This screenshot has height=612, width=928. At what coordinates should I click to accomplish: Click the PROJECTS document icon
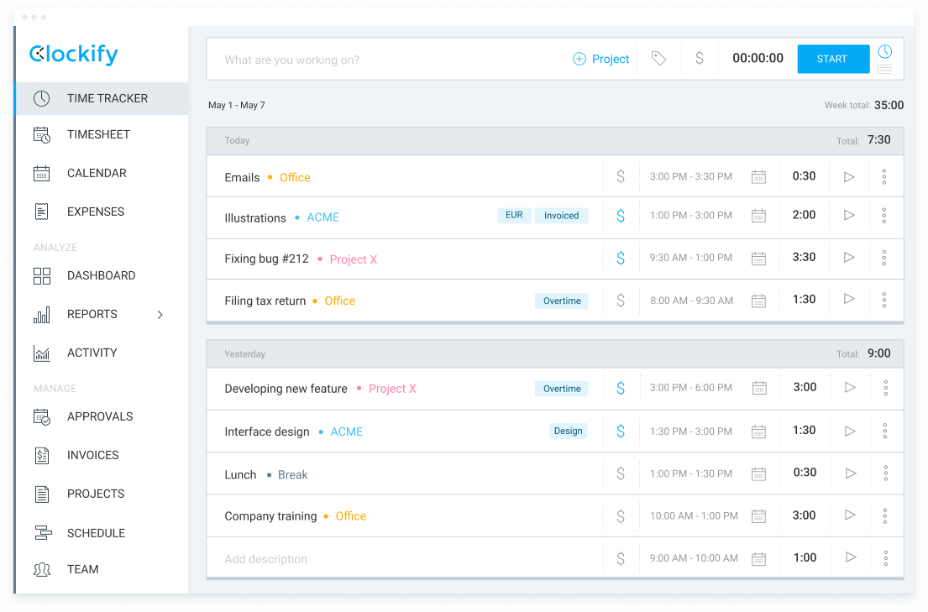tap(42, 494)
